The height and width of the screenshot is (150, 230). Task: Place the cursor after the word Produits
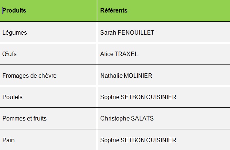(26, 11)
